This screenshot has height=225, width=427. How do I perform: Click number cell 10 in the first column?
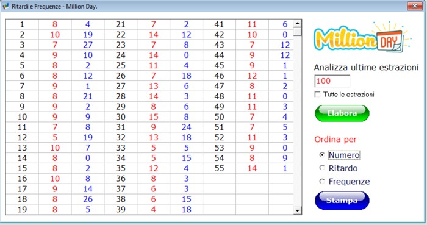(x=23, y=117)
